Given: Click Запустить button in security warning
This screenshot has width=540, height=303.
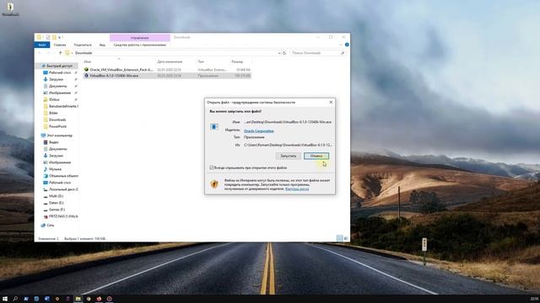Looking at the screenshot, I should point(288,156).
